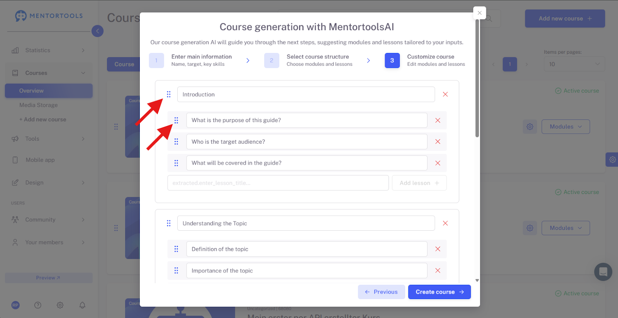Delete the 'Understanding the Topic' module
618x318 pixels.
tap(445, 223)
